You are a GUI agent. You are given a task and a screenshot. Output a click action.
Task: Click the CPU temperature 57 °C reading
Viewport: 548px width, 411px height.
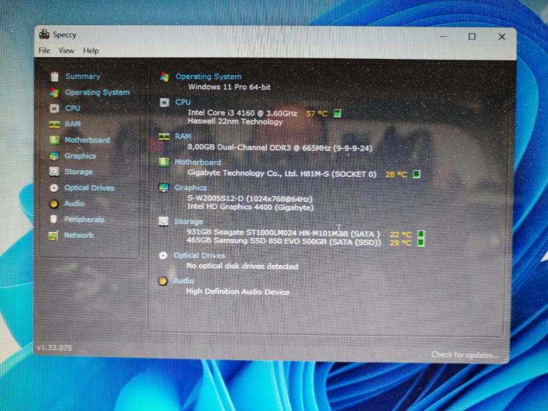[317, 114]
